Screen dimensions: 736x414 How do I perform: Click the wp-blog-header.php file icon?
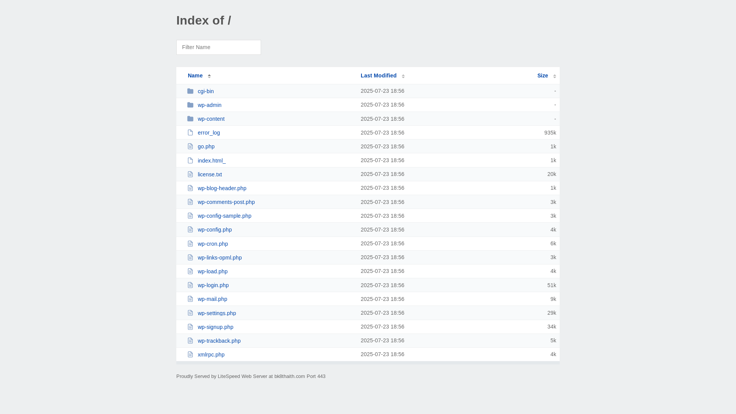[190, 188]
